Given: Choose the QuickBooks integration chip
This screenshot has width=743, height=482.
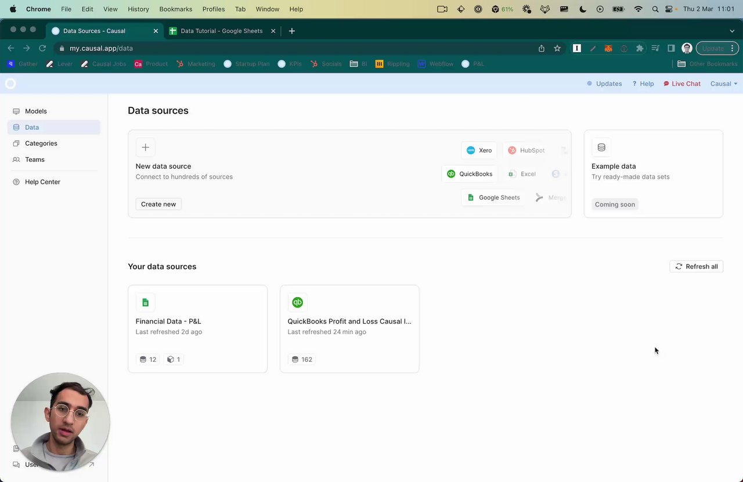Looking at the screenshot, I should tap(470, 174).
